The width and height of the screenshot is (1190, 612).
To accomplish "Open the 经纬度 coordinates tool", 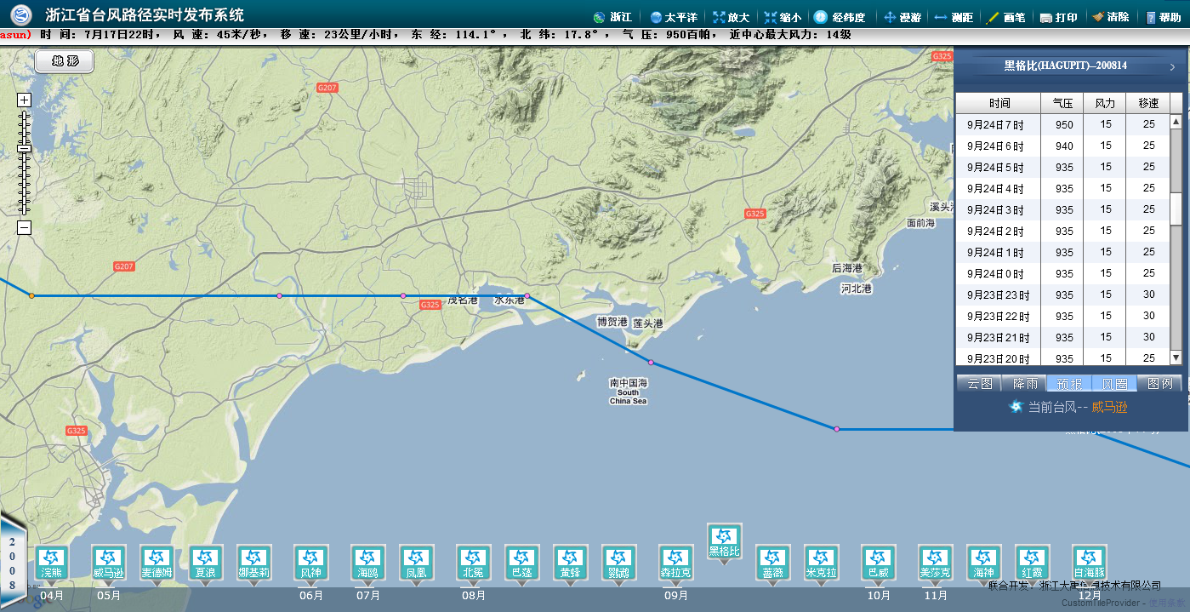I will coord(839,17).
